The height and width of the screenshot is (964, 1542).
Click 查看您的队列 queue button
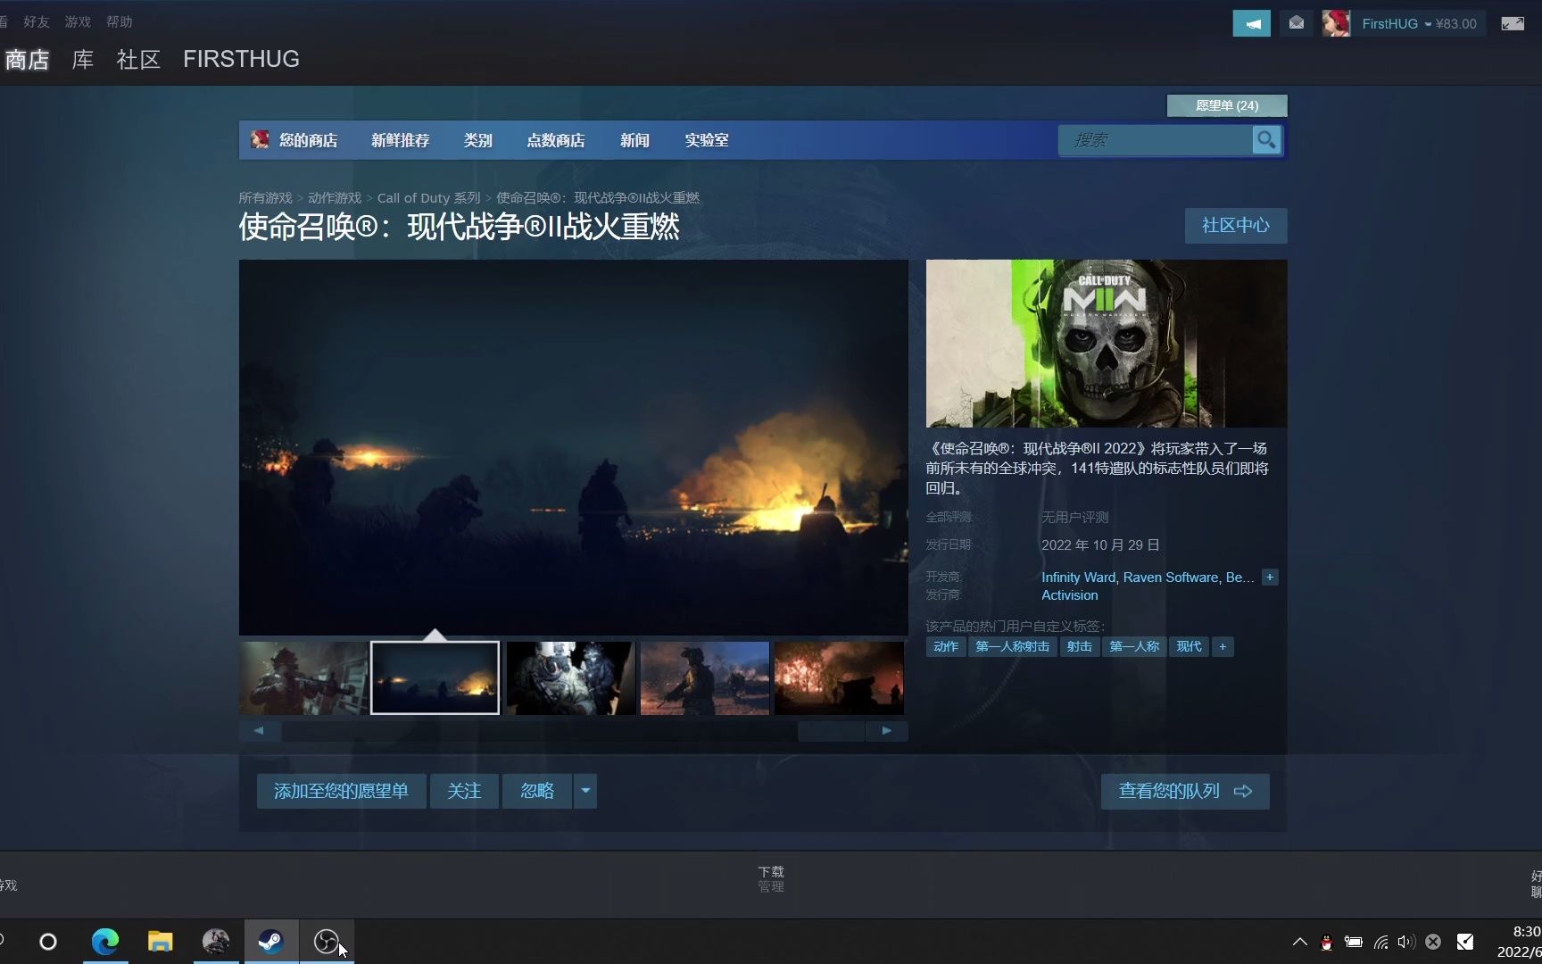(1185, 791)
